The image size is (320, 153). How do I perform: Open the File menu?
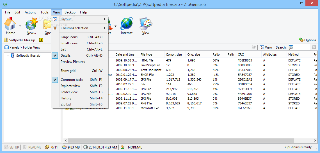8,12
